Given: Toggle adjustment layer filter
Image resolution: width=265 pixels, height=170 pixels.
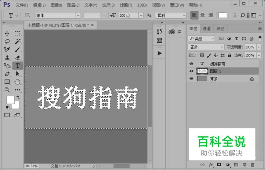Looking at the screenshot, I should click(229, 39).
